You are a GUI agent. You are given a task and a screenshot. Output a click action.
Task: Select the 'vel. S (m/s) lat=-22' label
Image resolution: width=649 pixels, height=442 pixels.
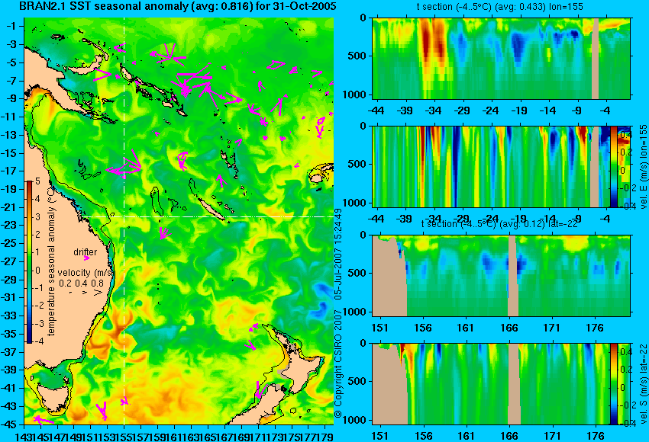click(643, 384)
